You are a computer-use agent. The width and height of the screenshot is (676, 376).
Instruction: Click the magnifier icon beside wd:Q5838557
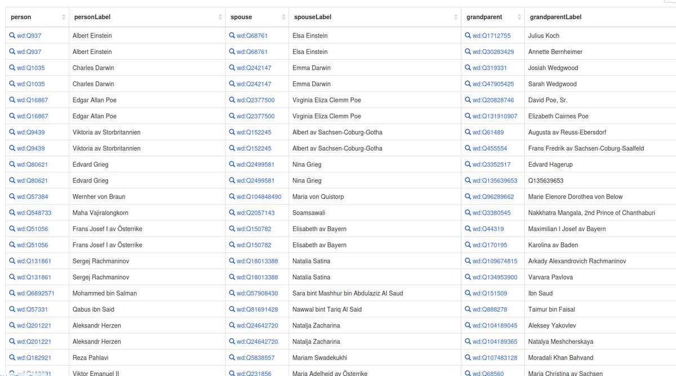click(x=232, y=357)
